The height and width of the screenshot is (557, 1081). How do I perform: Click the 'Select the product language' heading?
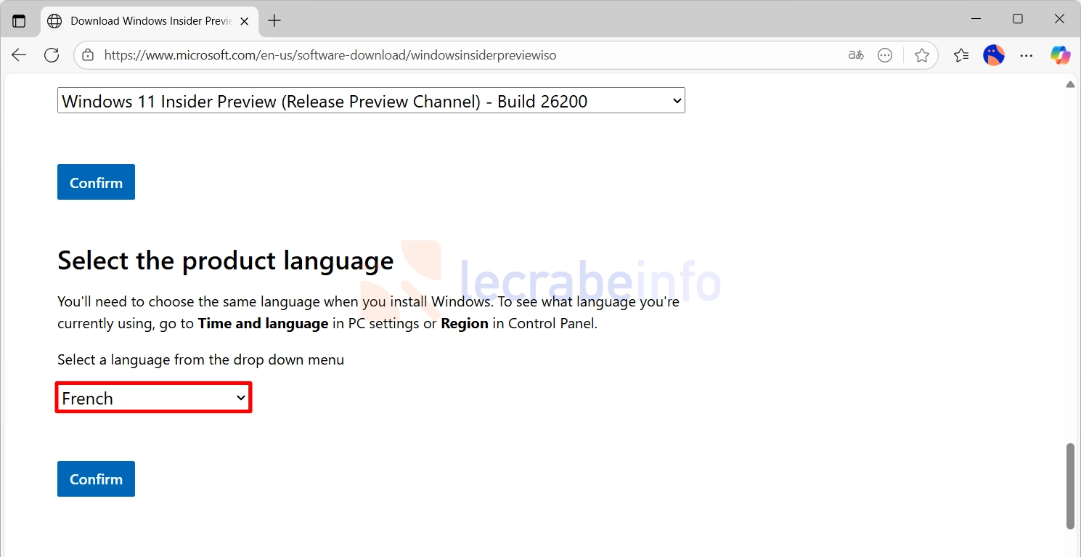click(x=226, y=260)
